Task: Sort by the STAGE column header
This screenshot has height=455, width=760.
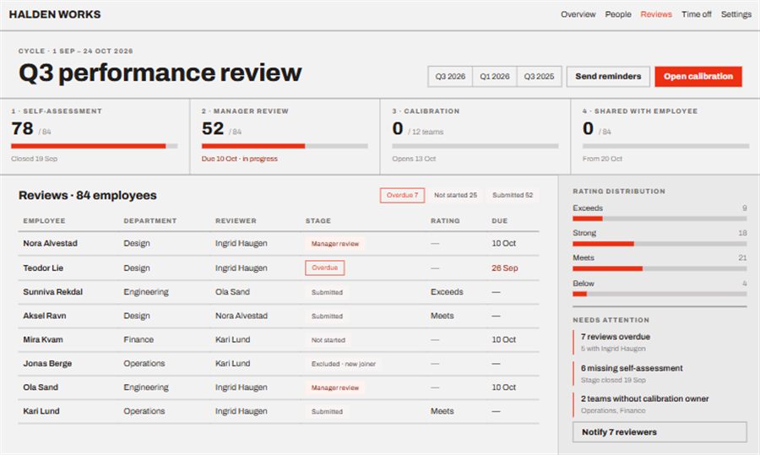Action: click(318, 220)
